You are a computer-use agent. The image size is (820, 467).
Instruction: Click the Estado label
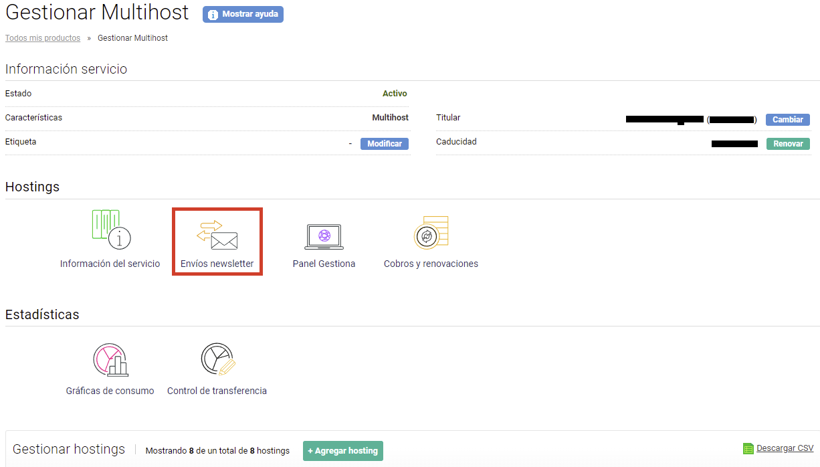tap(18, 94)
